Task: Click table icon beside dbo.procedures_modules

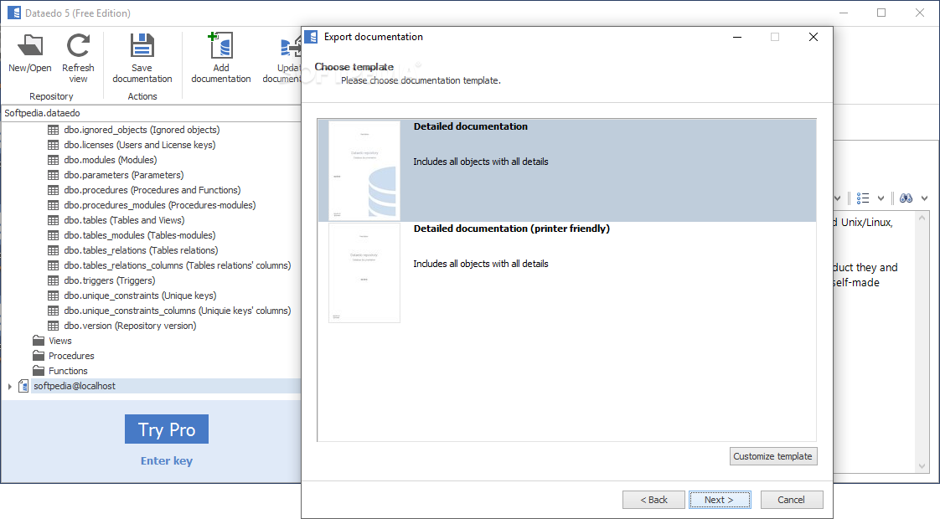Action: (54, 205)
